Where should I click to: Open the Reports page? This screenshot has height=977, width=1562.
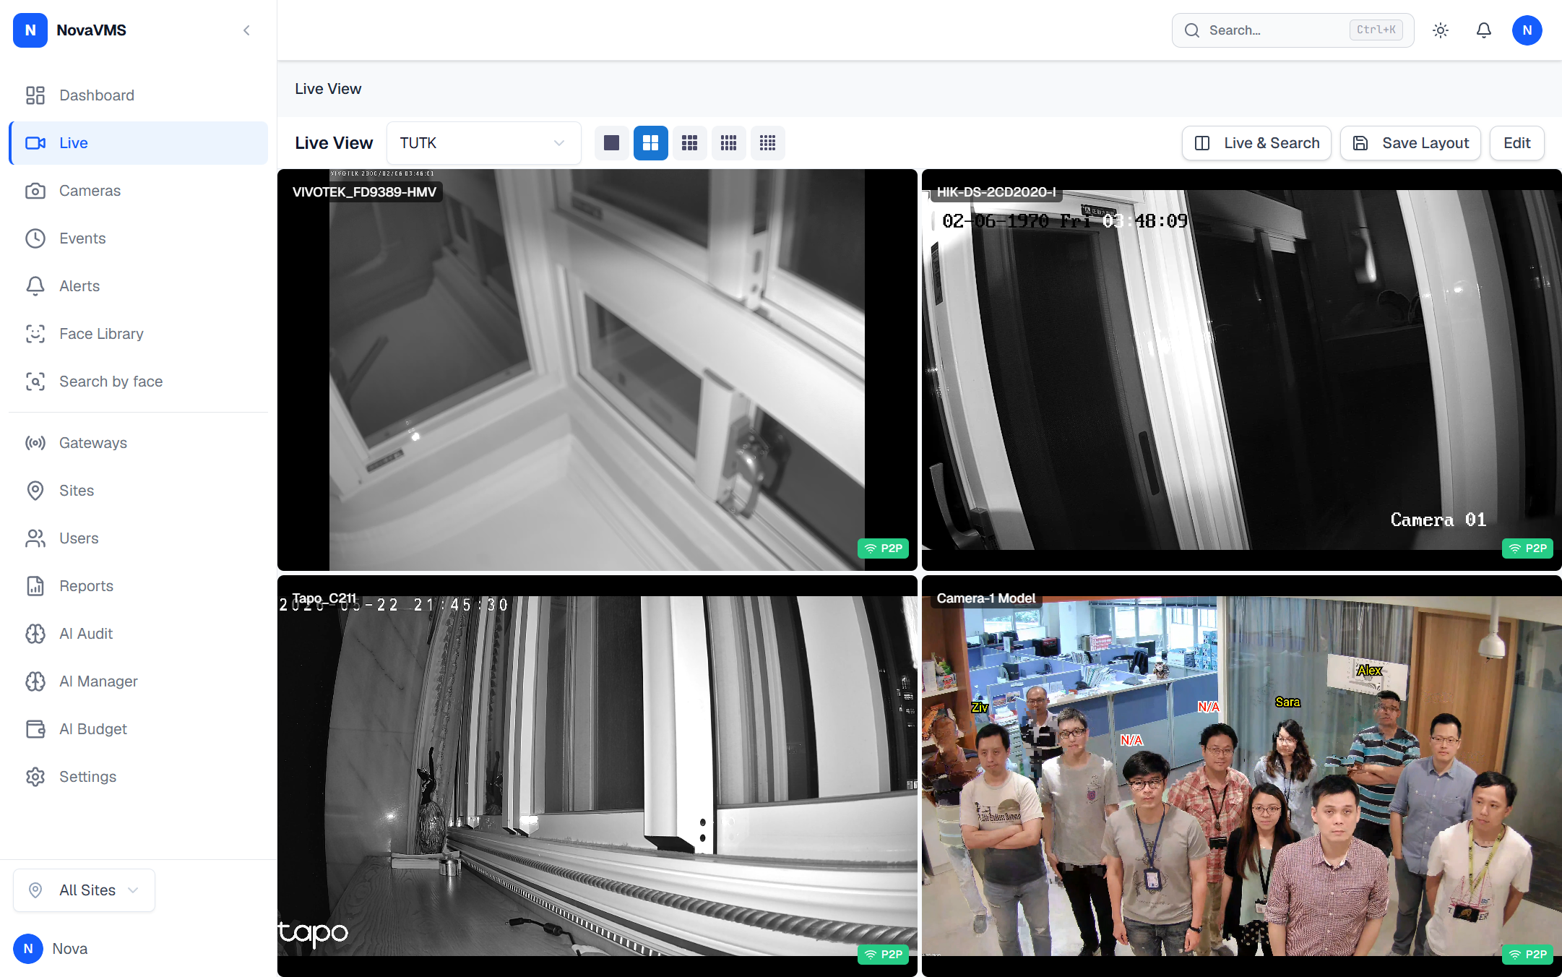pos(139,586)
